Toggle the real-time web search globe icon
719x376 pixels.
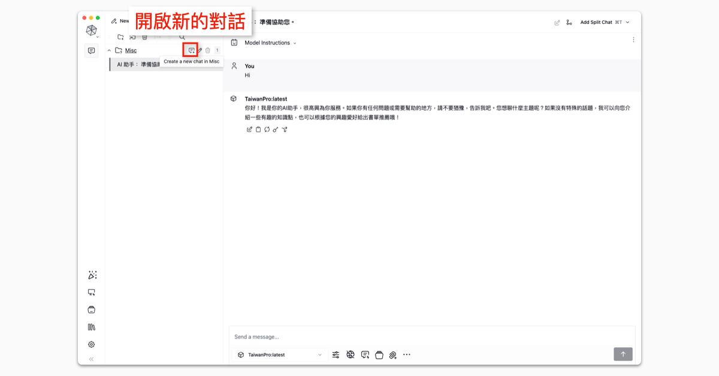point(351,354)
